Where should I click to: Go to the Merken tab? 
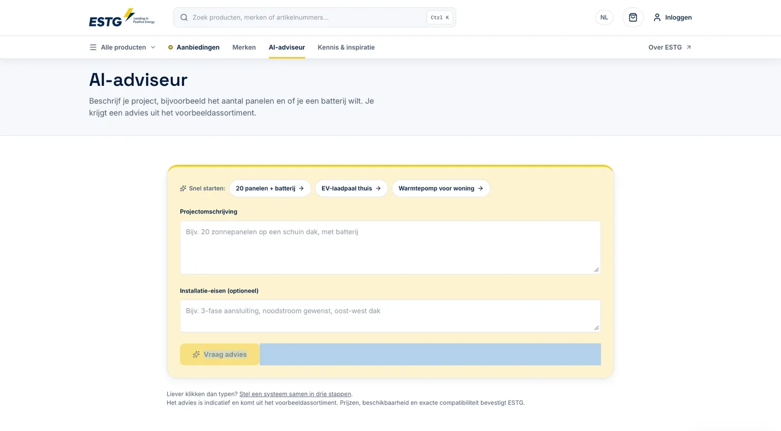tap(244, 47)
